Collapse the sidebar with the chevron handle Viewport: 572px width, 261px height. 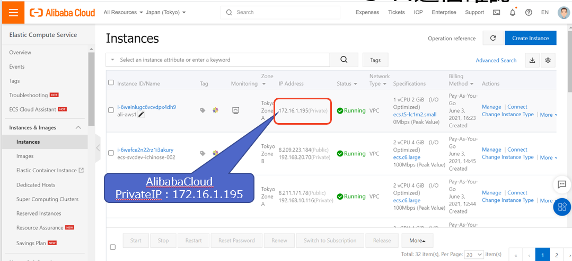click(98, 147)
